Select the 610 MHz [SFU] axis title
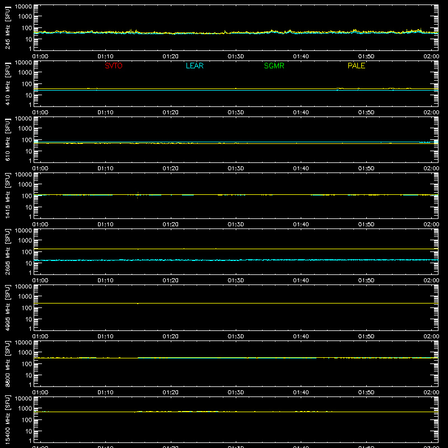 tap(7, 140)
